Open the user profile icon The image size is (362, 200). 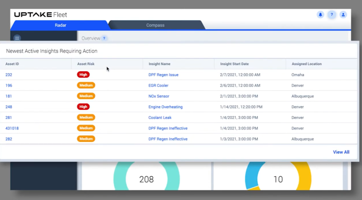point(343,15)
